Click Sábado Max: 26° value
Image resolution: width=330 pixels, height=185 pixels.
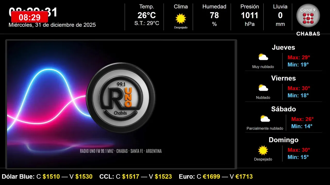(x=302, y=119)
